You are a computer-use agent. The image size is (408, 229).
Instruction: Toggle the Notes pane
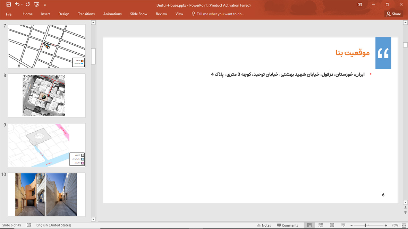[264, 225]
